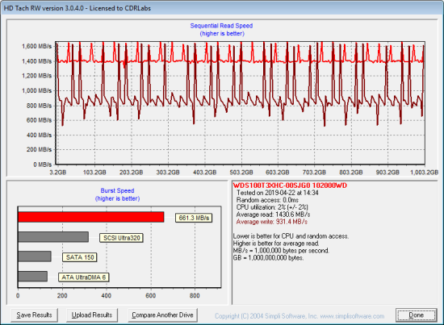
Task: Select the SATA 150 gray bar
Action: 35,256
